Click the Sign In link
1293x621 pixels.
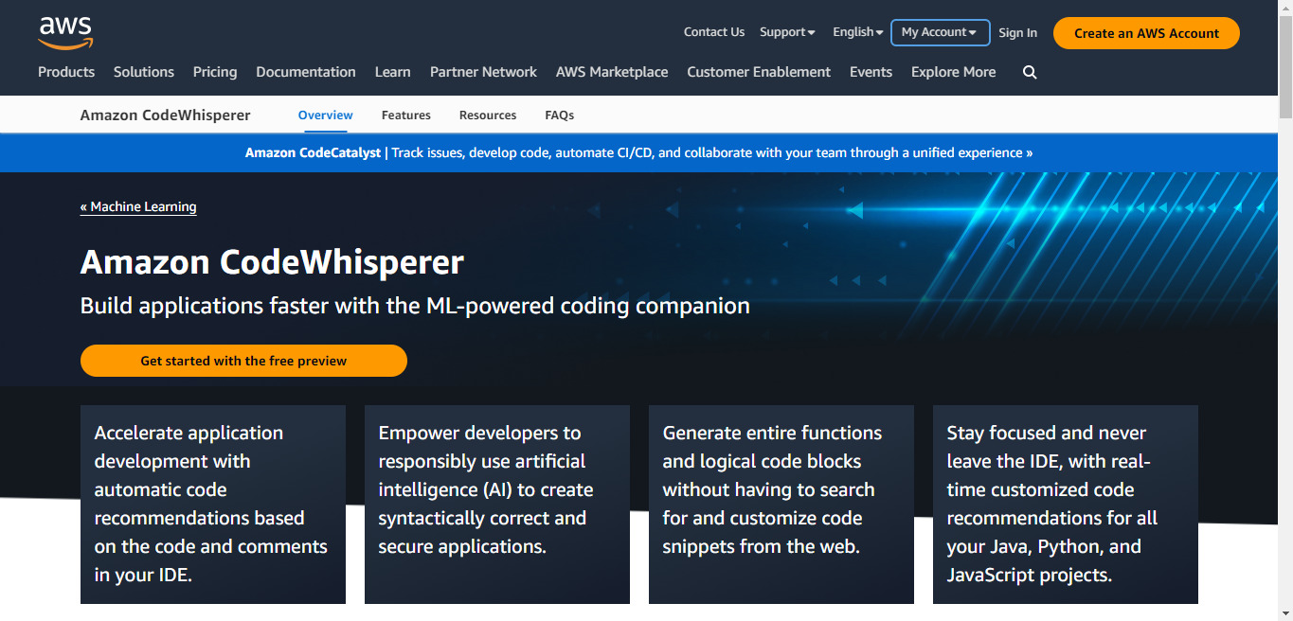tap(1017, 33)
